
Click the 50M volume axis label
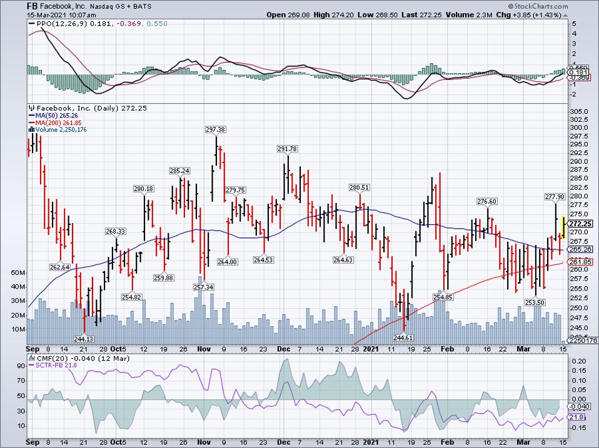point(18,273)
